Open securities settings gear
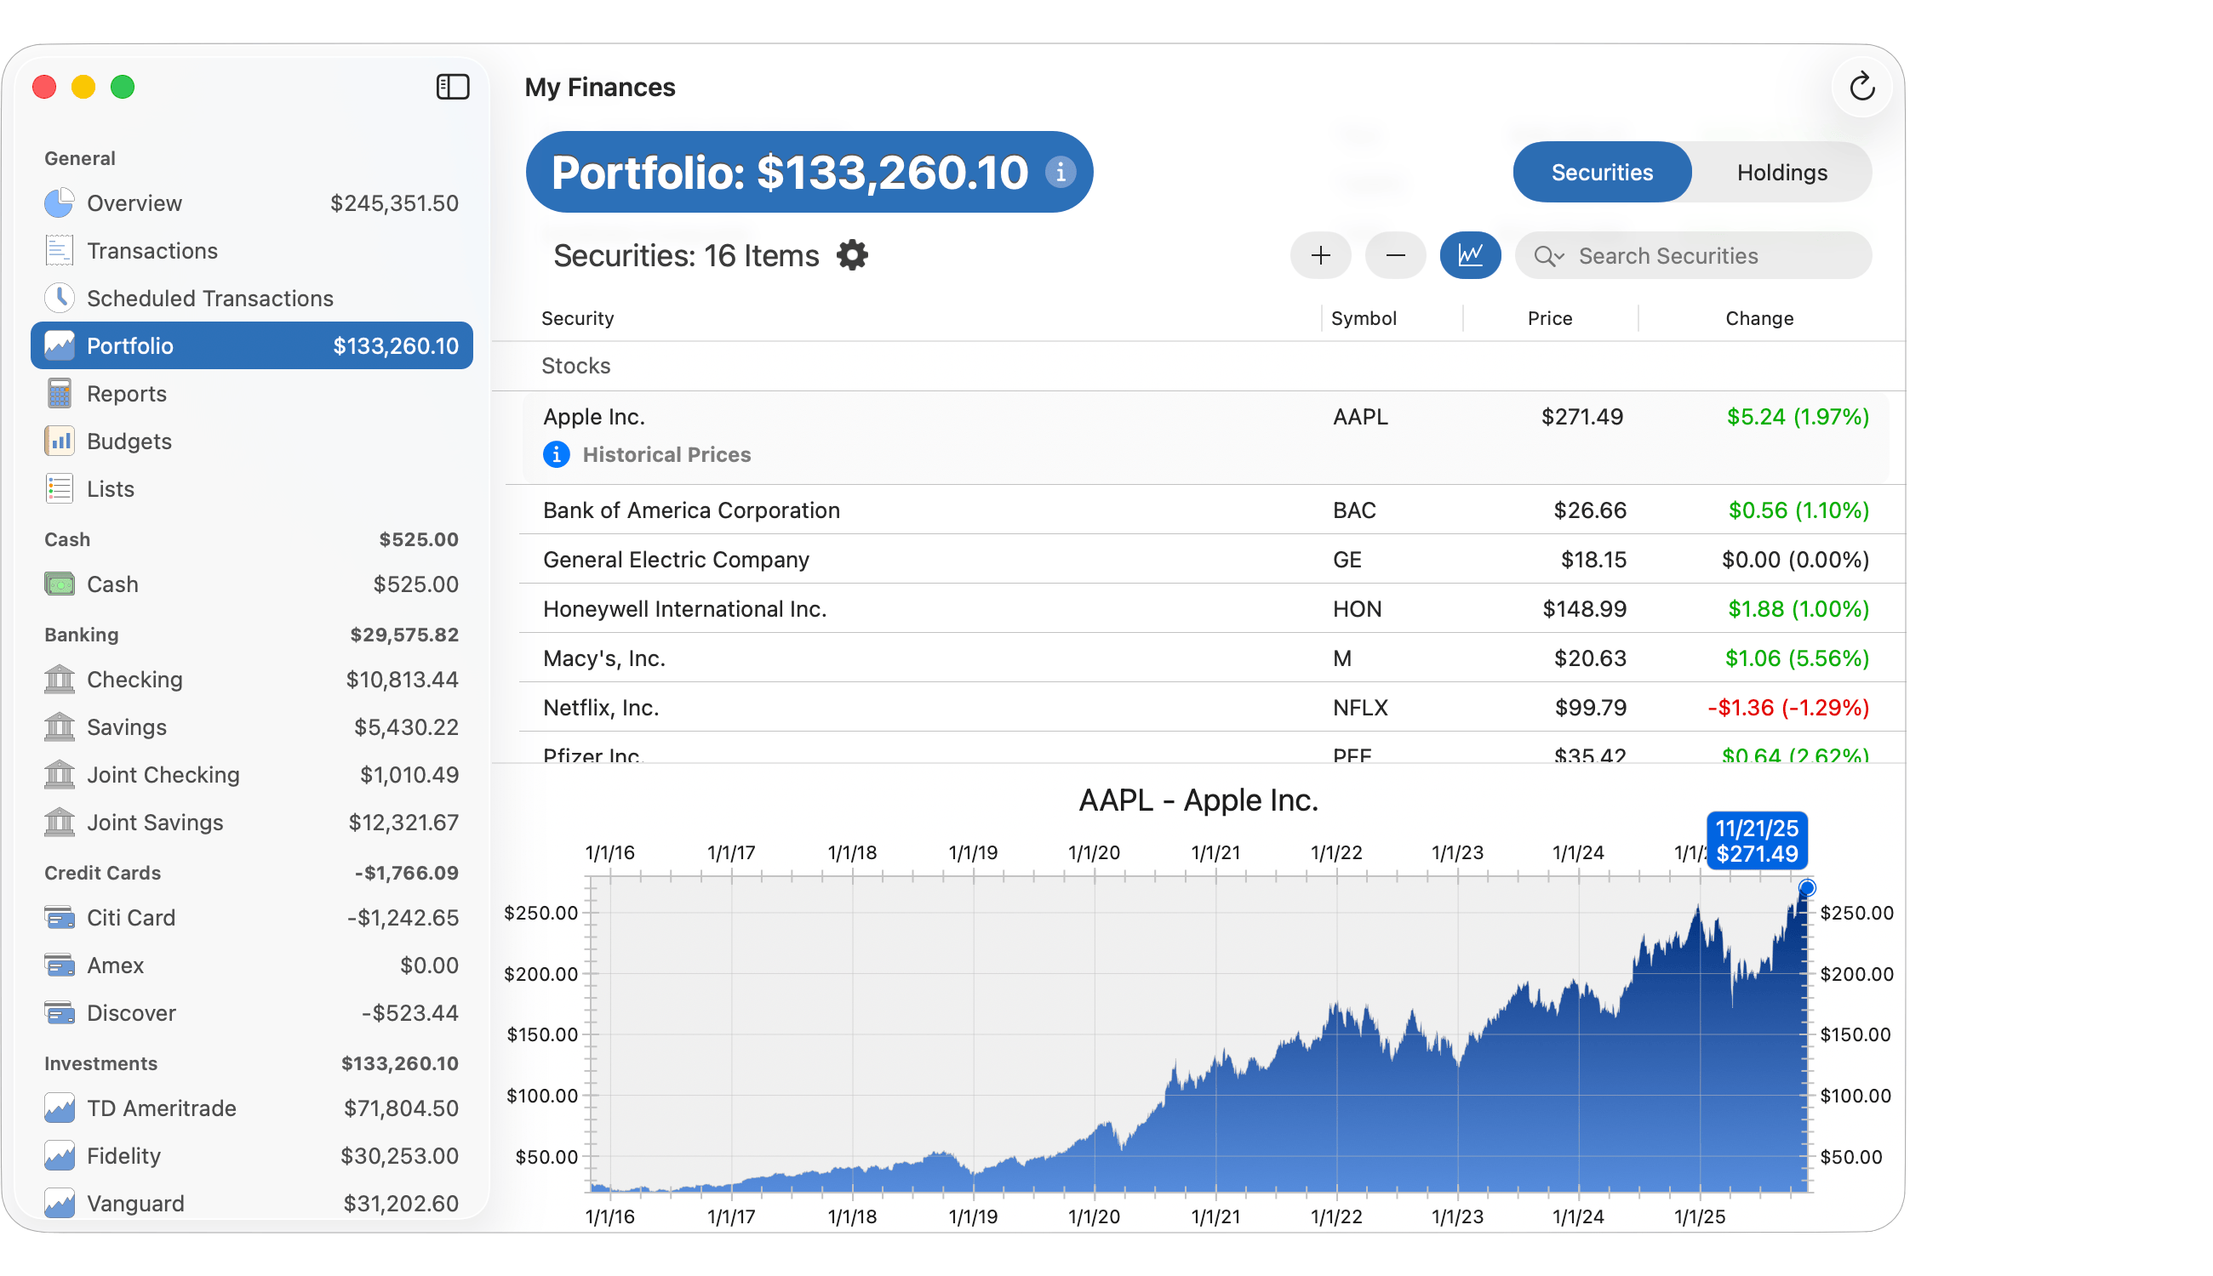This screenshot has width=2213, height=1276. point(851,255)
